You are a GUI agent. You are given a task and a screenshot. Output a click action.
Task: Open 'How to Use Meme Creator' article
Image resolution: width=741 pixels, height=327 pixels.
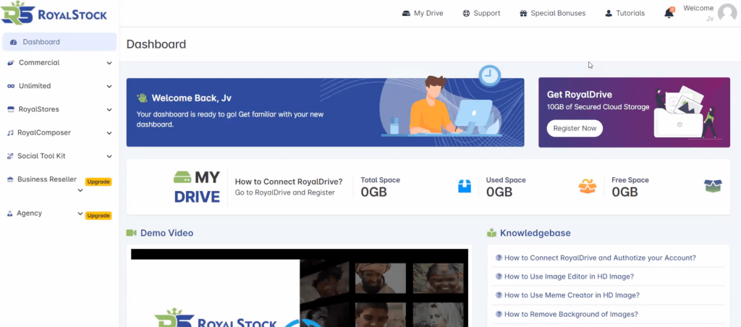click(571, 295)
